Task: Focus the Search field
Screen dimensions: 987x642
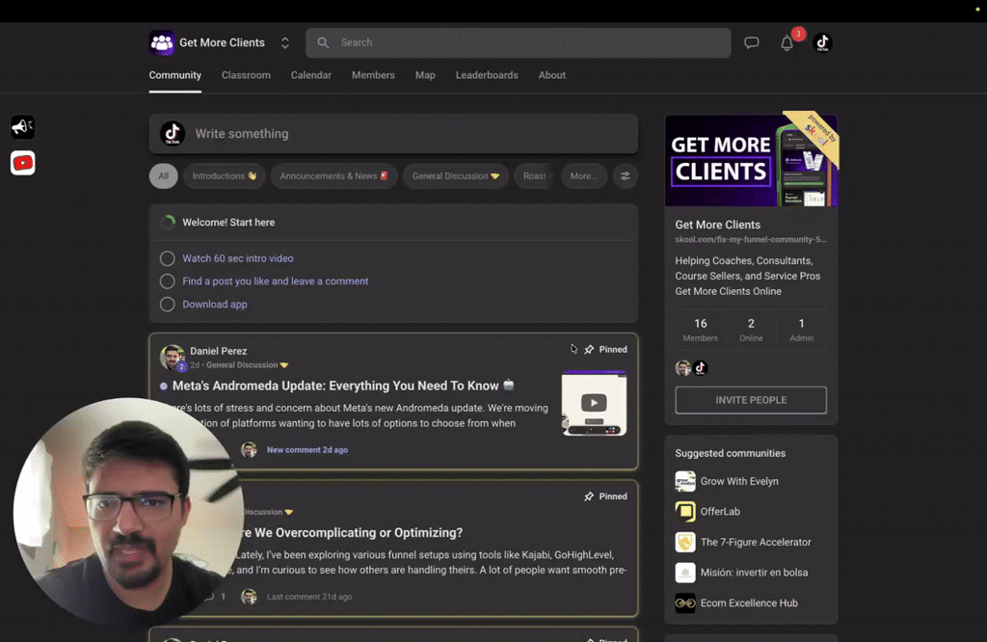Action: pos(518,42)
